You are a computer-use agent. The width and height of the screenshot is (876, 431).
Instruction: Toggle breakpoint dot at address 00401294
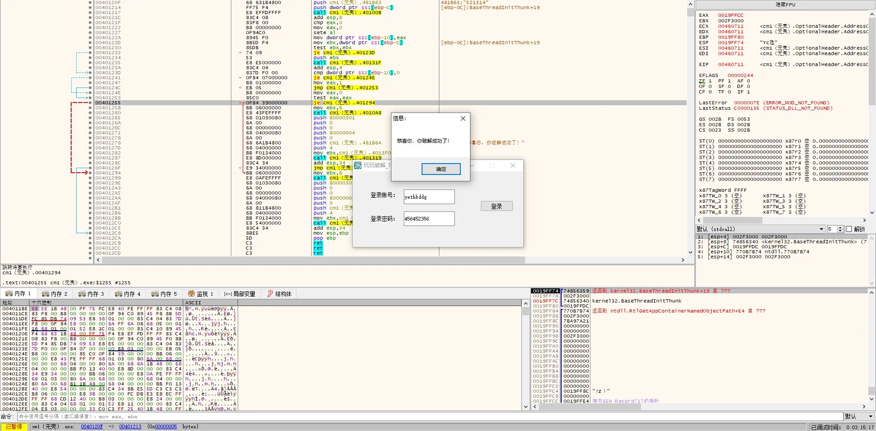pyautogui.click(x=90, y=173)
